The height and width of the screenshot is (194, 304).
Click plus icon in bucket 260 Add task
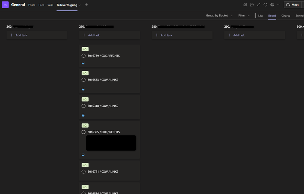coord(12,35)
